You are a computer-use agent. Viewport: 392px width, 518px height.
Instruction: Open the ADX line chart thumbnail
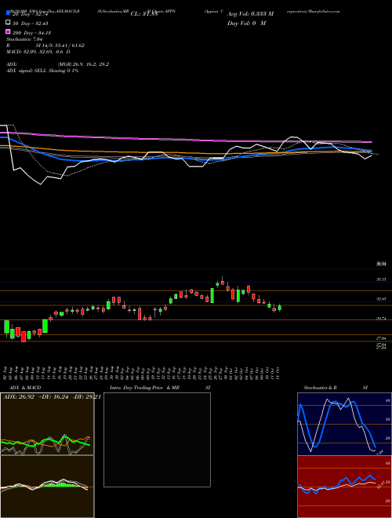(47, 424)
